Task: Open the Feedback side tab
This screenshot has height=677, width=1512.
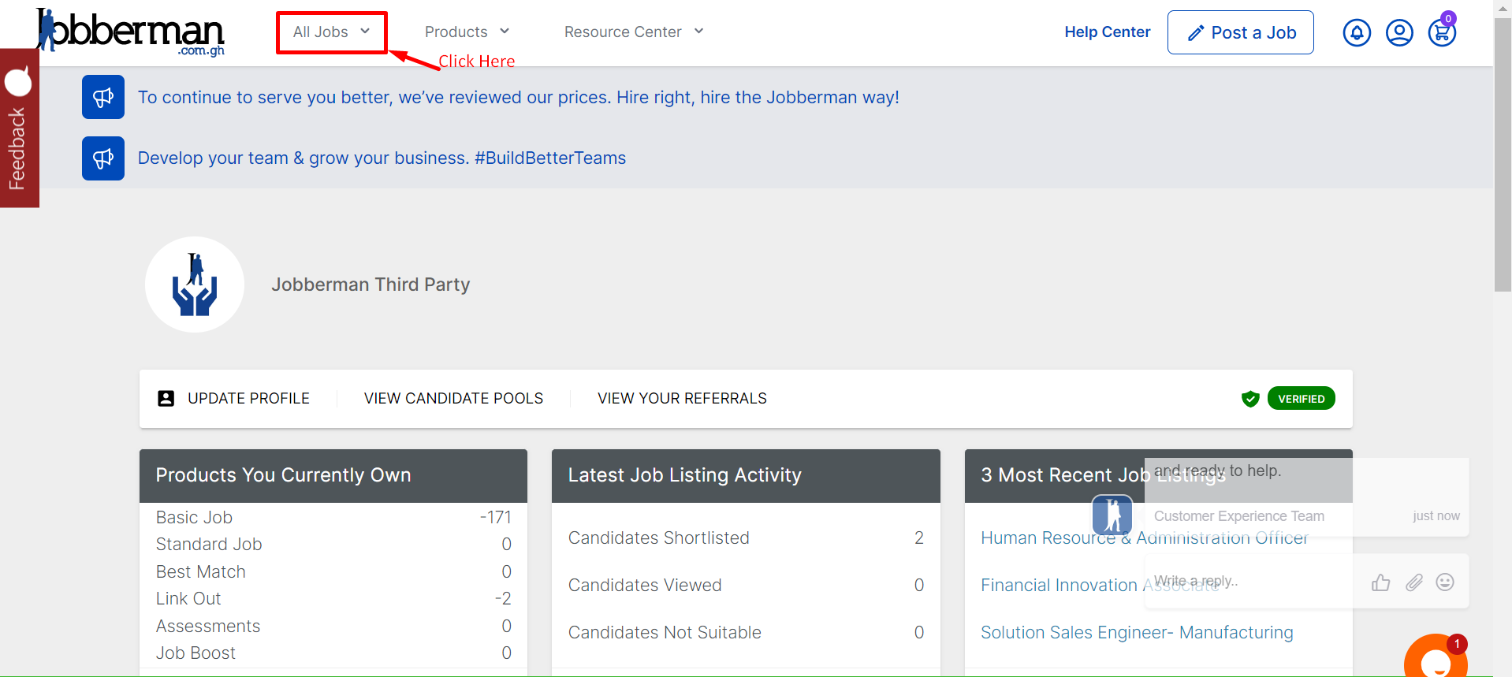Action: [x=19, y=128]
